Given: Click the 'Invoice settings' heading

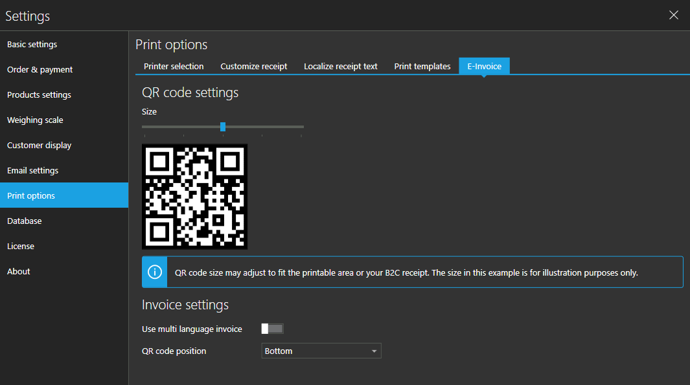Looking at the screenshot, I should [185, 305].
